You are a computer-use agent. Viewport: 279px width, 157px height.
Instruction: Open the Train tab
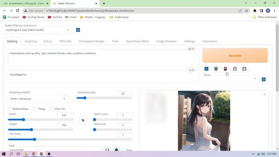[115, 41]
